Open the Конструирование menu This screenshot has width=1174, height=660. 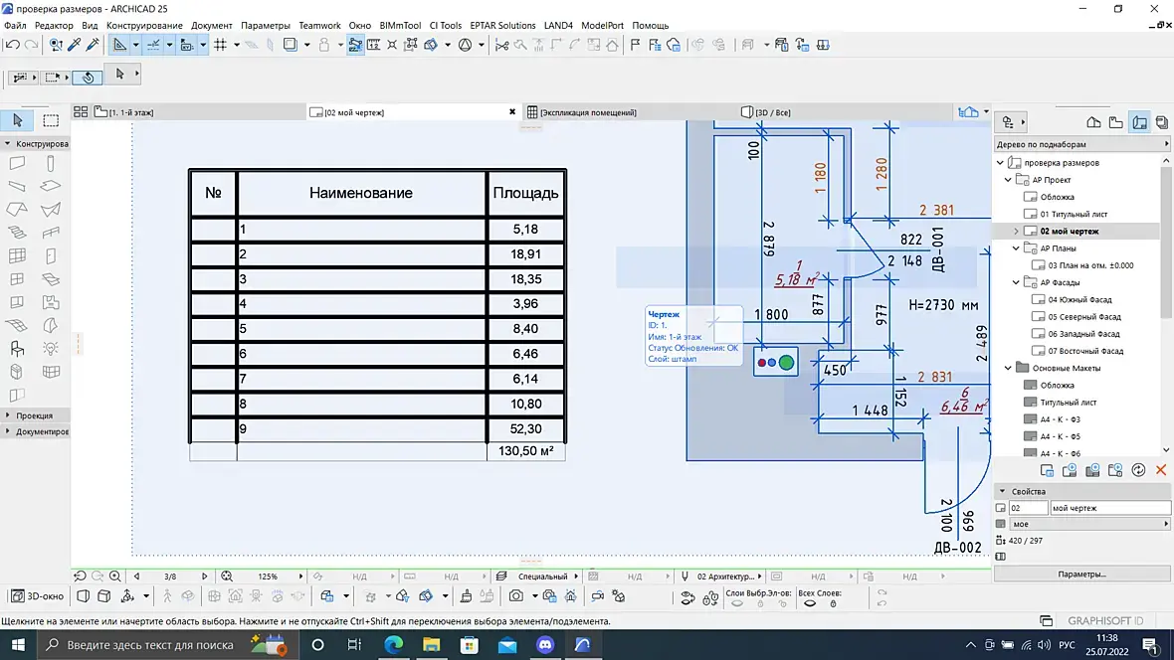coord(144,26)
